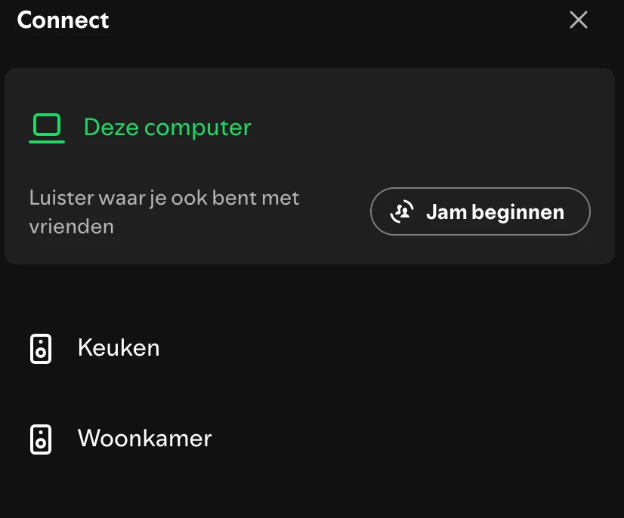
Task: Click the green underline beneath the laptop icon
Action: pos(47,141)
